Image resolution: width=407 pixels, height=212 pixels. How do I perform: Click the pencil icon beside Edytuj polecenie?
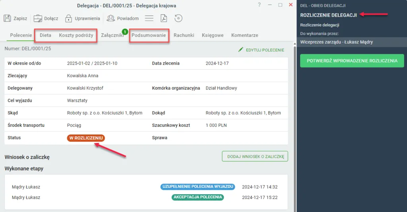point(240,50)
